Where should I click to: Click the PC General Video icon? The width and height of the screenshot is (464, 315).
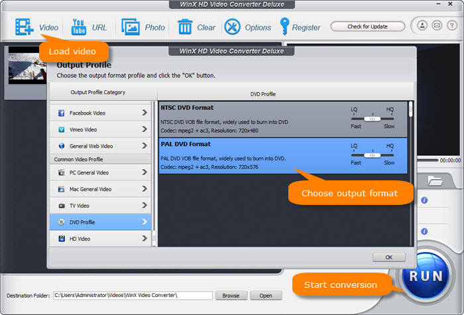(x=61, y=172)
